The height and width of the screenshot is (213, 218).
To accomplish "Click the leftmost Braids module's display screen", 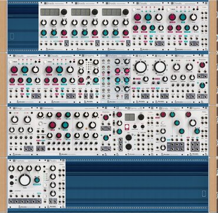I will pos(50,12).
